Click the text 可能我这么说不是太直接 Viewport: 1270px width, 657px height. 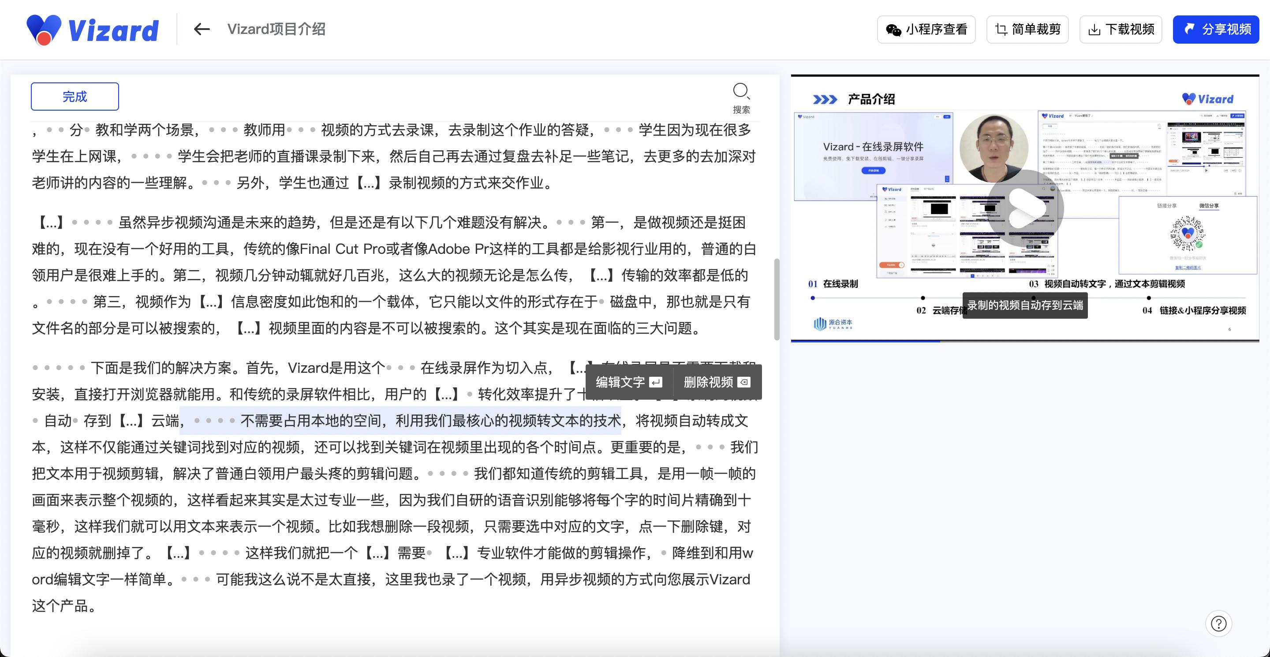(x=293, y=580)
